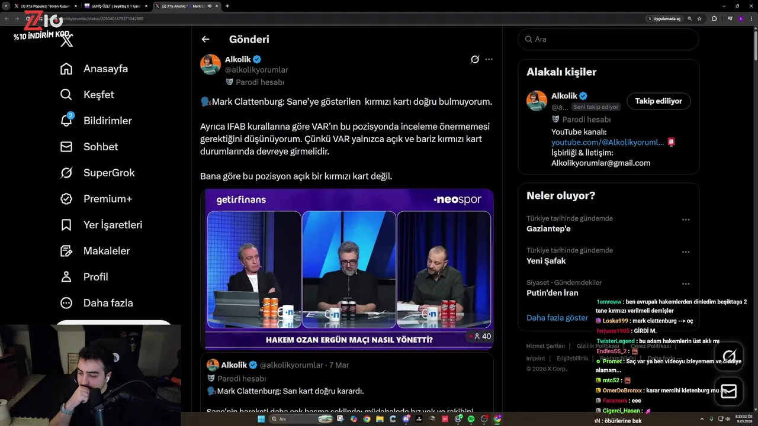Open Profil page from sidebar
The height and width of the screenshot is (426, 758).
[x=84, y=277]
